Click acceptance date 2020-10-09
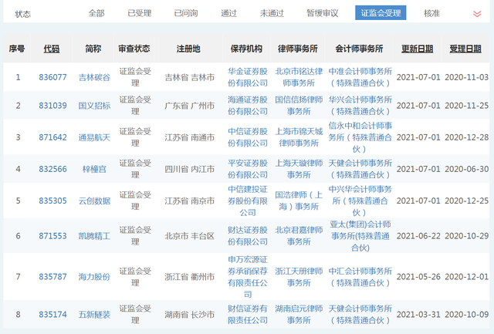 466,315
